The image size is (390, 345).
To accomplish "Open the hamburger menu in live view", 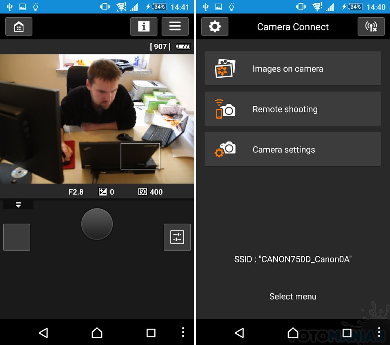I will [x=175, y=27].
